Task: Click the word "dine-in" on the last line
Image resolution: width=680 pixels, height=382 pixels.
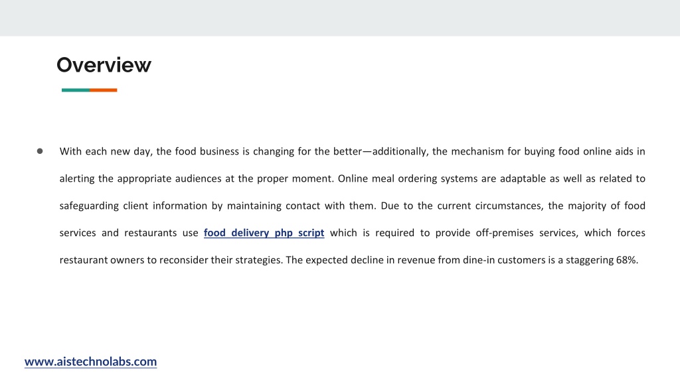Action: pos(479,260)
